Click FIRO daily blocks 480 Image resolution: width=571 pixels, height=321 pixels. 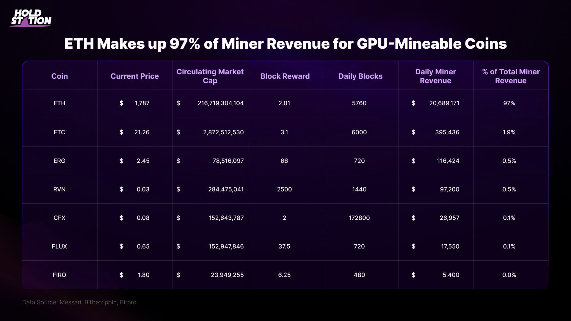click(359, 275)
